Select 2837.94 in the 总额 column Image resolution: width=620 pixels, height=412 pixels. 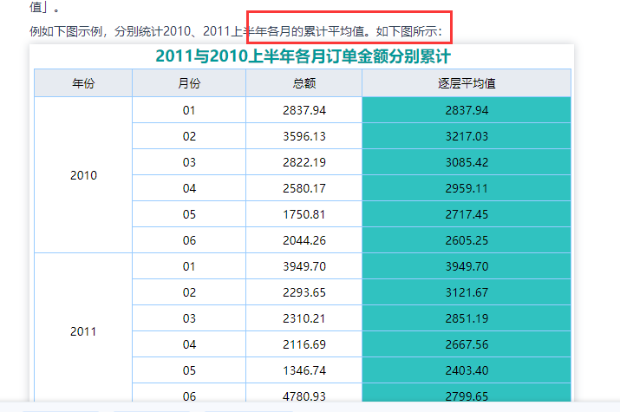304,110
